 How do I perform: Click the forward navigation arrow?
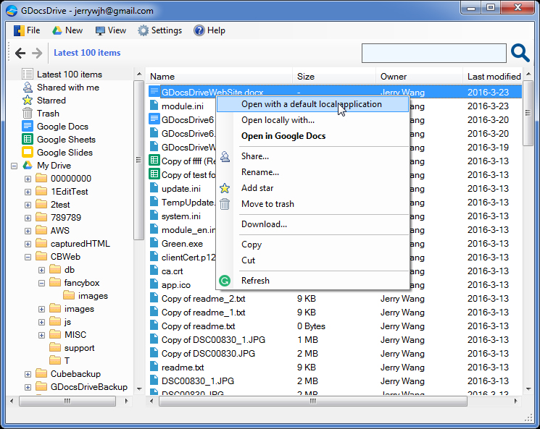(37, 53)
